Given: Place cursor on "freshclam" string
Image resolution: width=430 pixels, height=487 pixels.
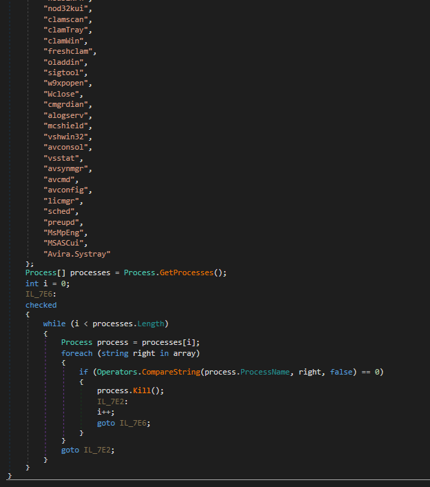Looking at the screenshot, I should (70, 52).
